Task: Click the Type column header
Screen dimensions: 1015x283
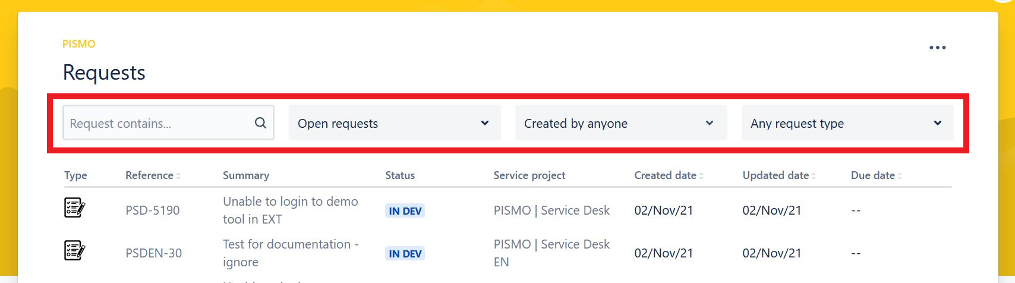Action: click(x=75, y=175)
